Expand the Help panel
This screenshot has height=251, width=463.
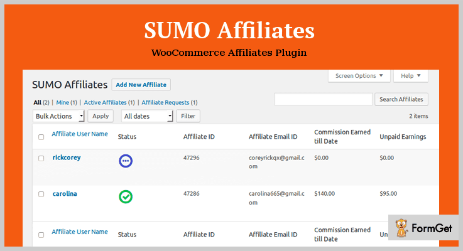[410, 76]
